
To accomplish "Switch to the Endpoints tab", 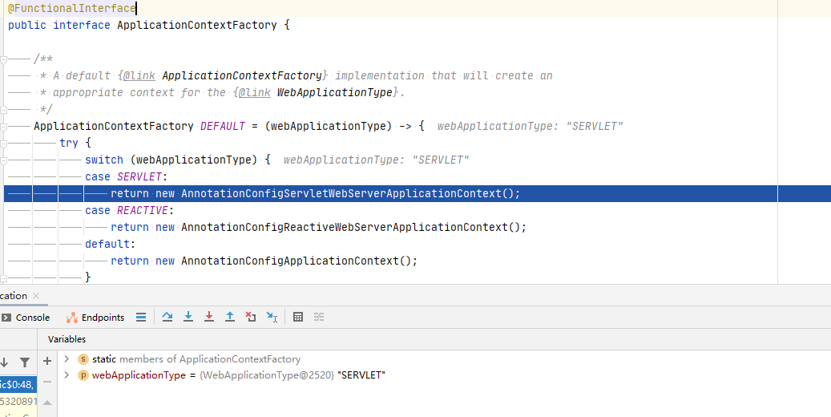I will click(95, 318).
